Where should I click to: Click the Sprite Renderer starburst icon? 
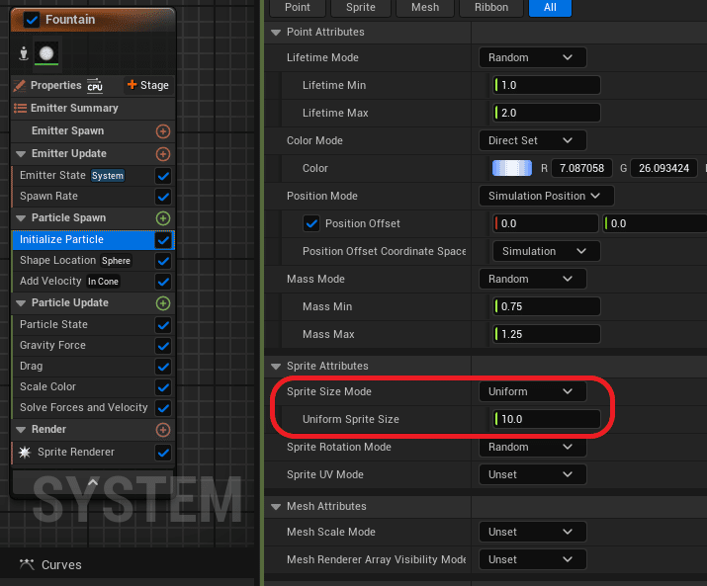(25, 453)
